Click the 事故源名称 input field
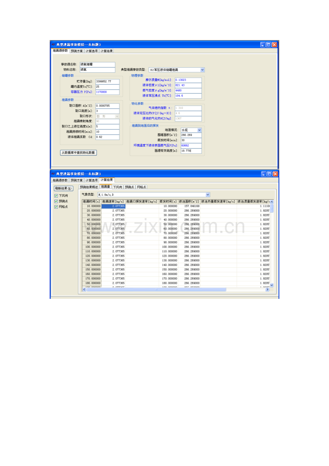 click(x=97, y=64)
